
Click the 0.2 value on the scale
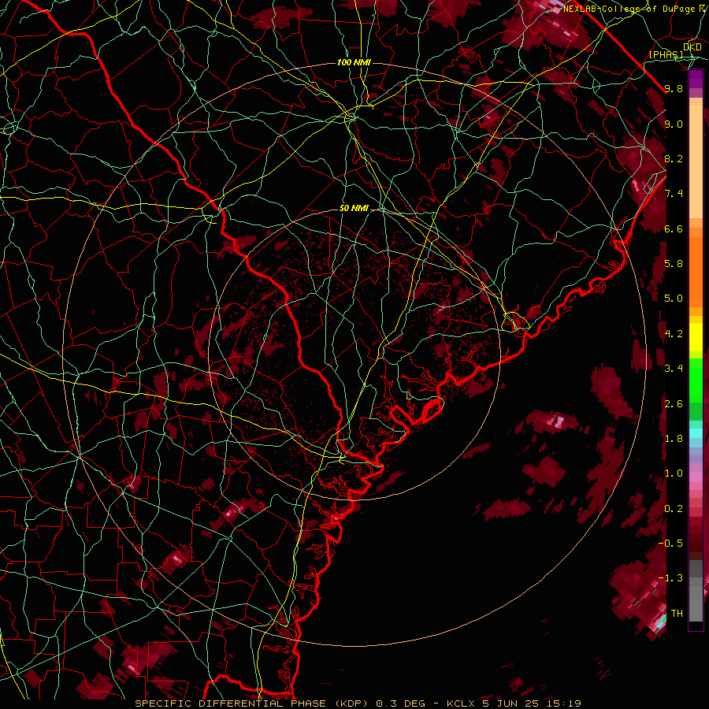pos(674,509)
